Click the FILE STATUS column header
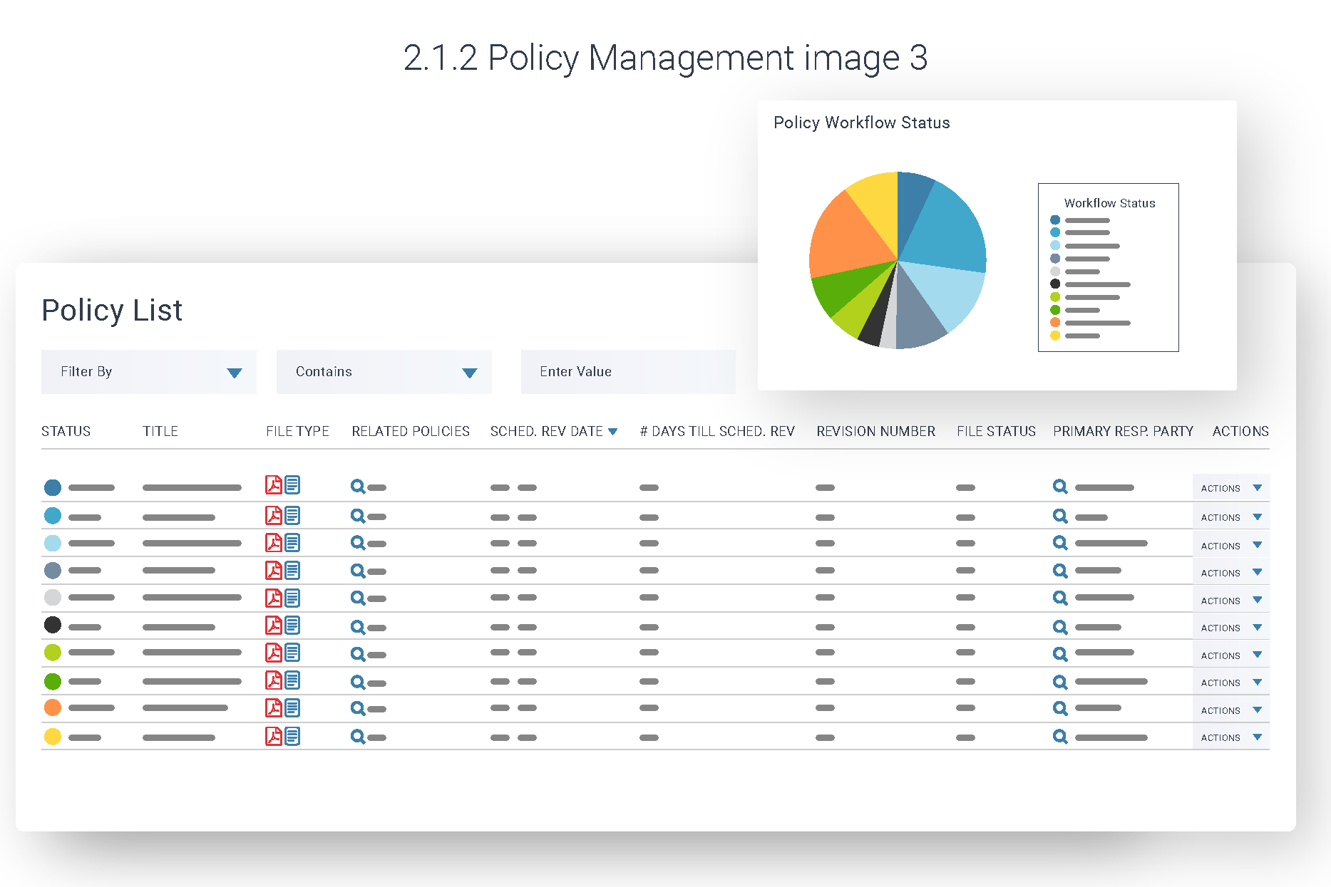Screen dimensions: 1331x887 pyautogui.click(x=996, y=431)
